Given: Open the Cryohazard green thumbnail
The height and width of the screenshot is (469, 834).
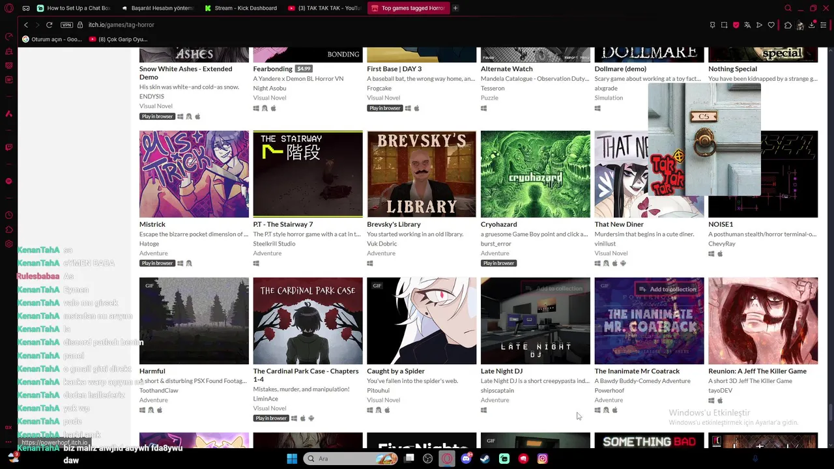Looking at the screenshot, I should [x=536, y=174].
